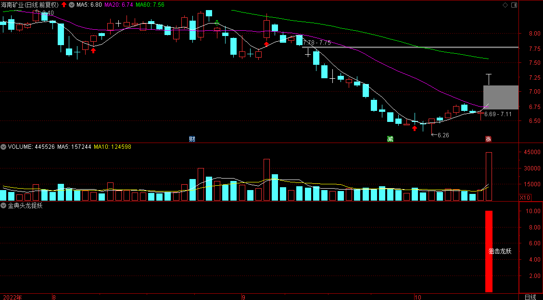Toggle the side panel icon at top right
This screenshot has height=300, width=543.
tap(514, 5)
